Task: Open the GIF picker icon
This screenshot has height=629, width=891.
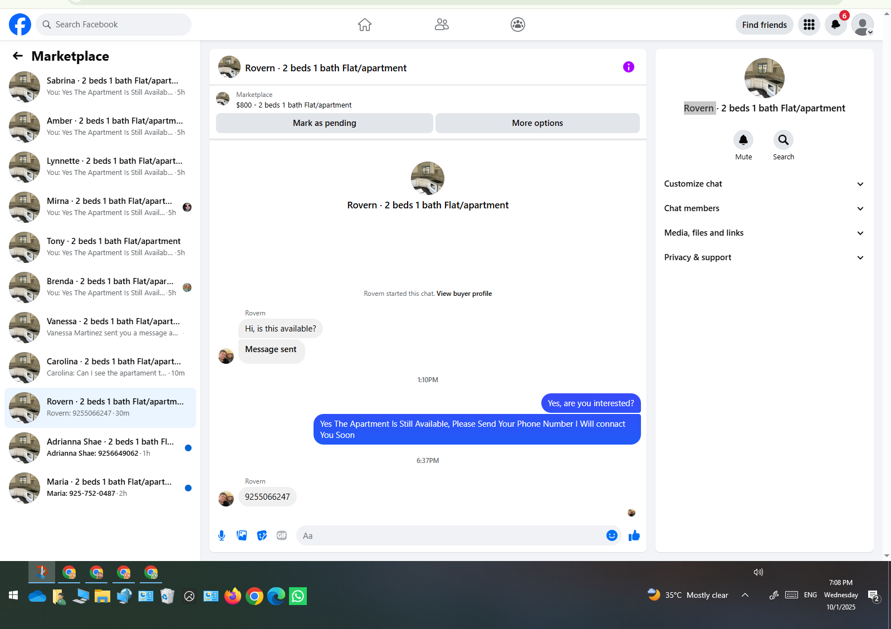Action: [282, 535]
